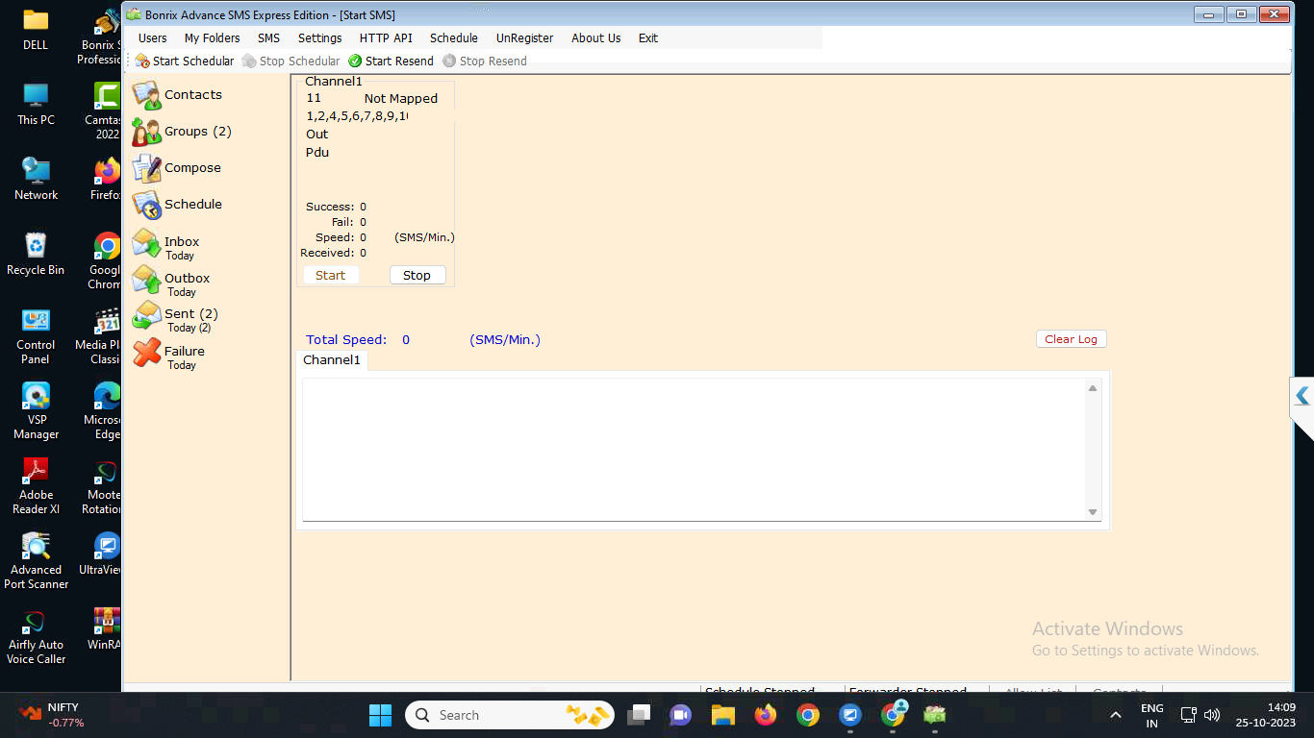Click Start Resend green check button
This screenshot has width=1314, height=738.
[391, 61]
